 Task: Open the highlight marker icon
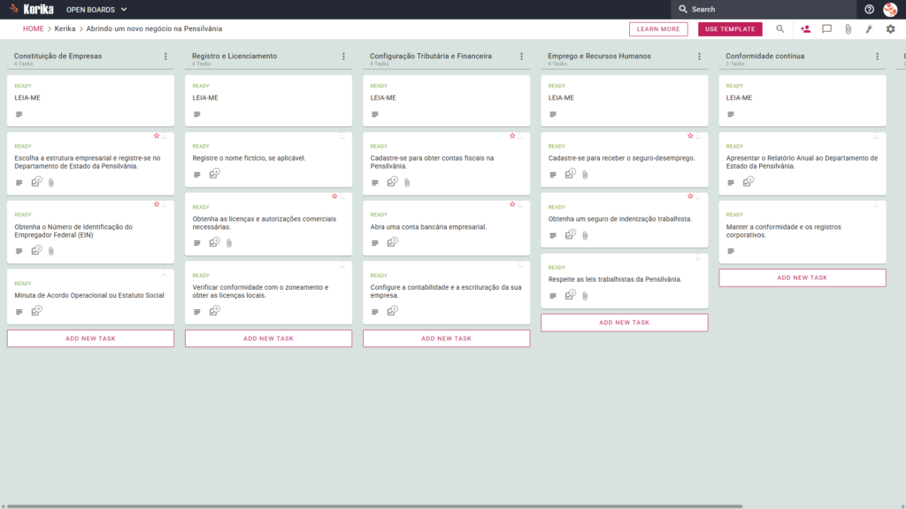point(869,29)
